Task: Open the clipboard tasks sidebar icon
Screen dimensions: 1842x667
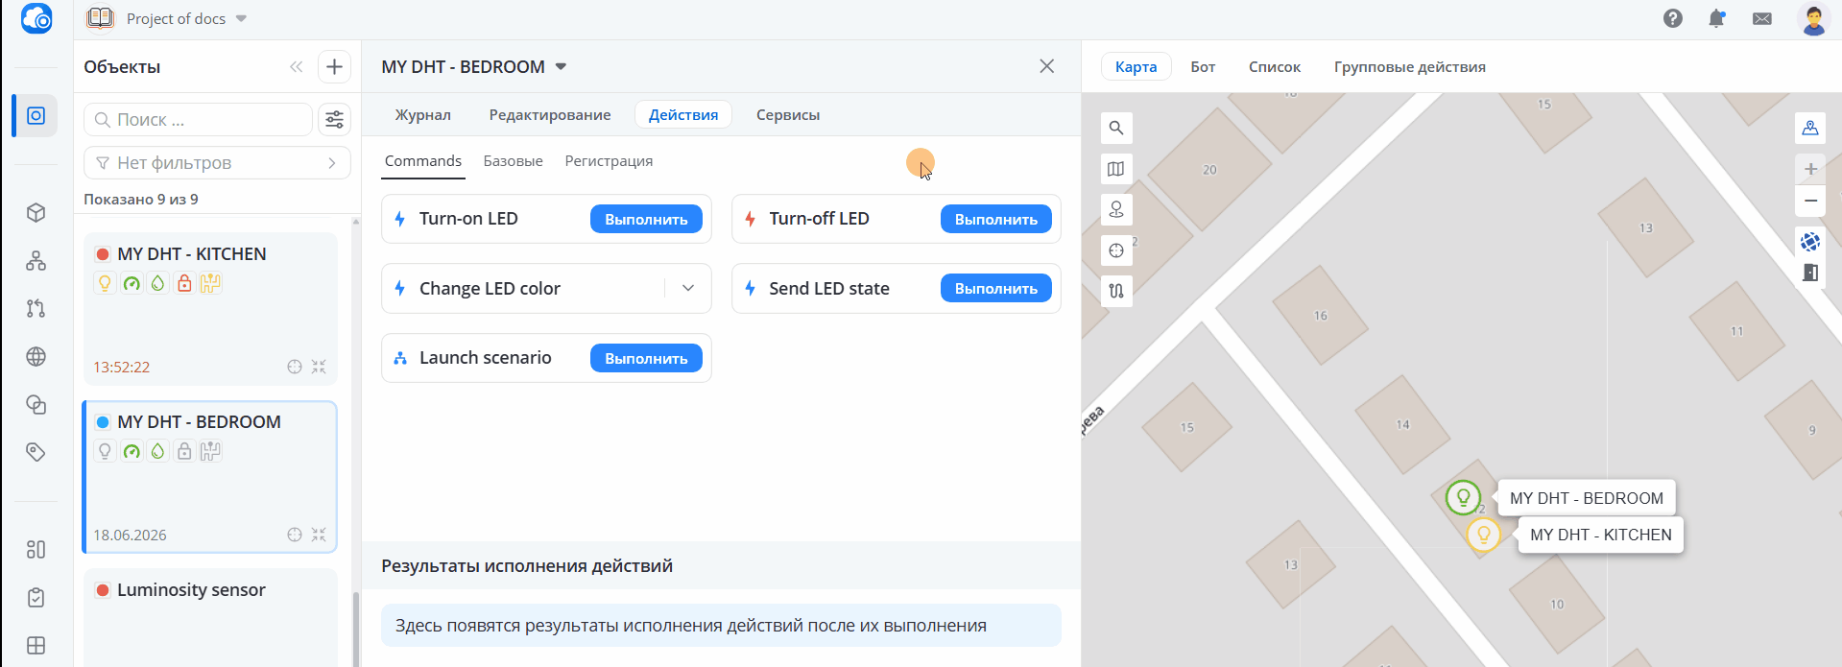Action: point(36,597)
